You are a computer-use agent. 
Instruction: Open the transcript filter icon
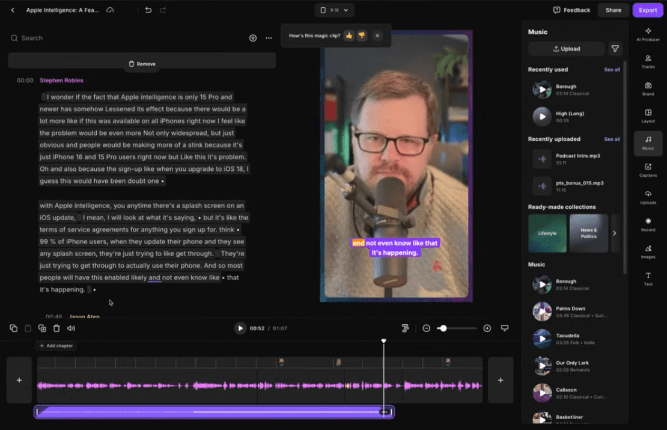pos(252,38)
